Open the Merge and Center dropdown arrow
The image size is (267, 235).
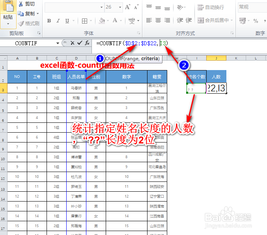tap(232, 20)
